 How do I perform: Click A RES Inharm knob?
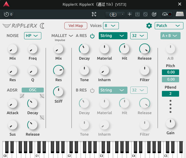pos(104,71)
